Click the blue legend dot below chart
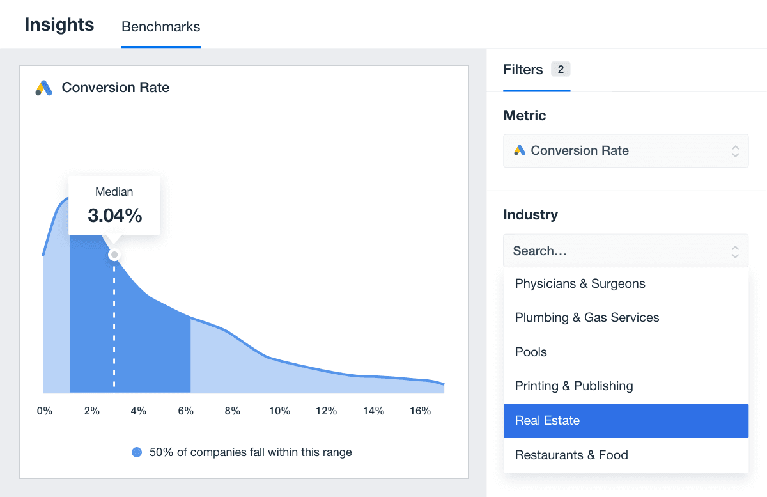 point(137,452)
